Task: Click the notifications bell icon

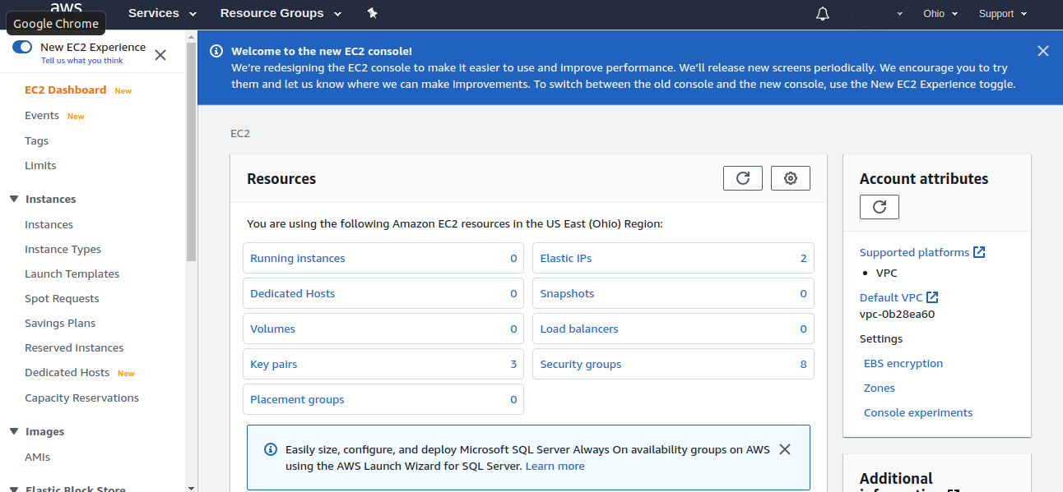Action: tap(823, 14)
